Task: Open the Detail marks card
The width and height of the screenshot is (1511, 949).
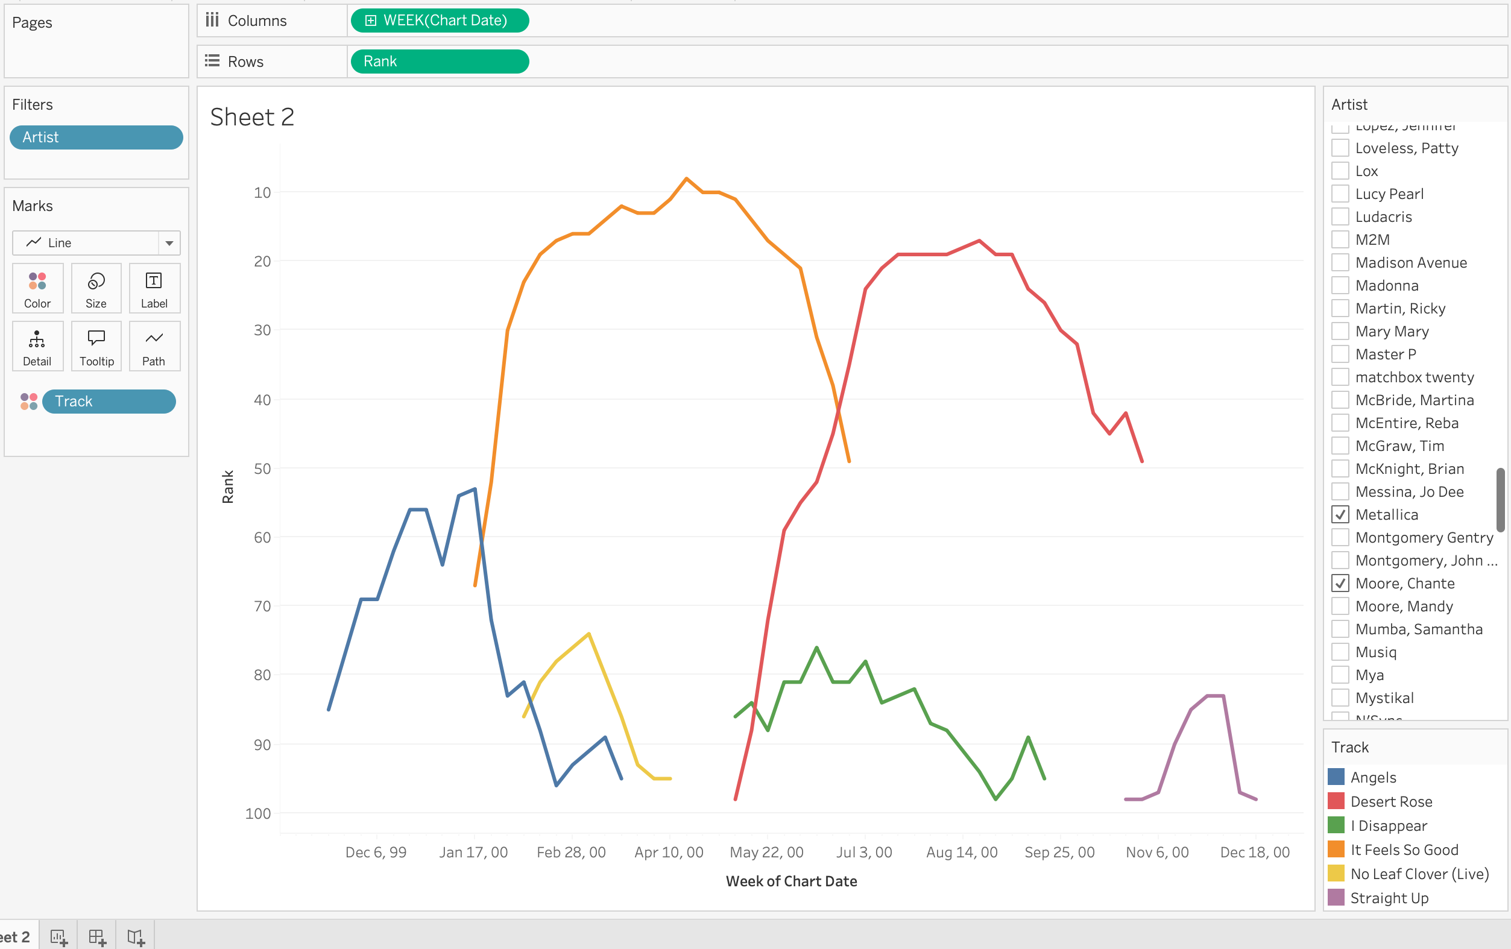Action: coord(37,347)
